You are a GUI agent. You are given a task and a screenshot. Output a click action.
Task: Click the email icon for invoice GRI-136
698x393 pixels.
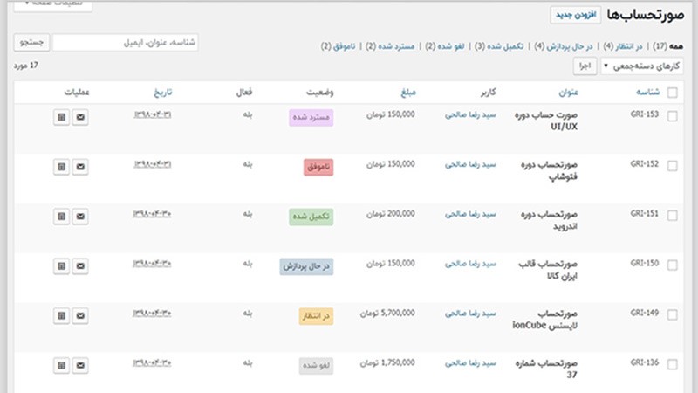coord(79,363)
